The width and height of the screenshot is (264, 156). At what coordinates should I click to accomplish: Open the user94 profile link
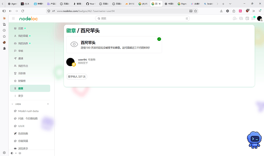pyautogui.click(x=82, y=60)
